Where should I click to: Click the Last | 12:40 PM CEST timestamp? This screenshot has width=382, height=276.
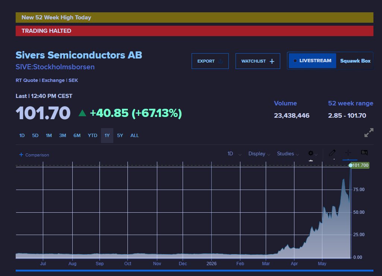click(x=44, y=96)
